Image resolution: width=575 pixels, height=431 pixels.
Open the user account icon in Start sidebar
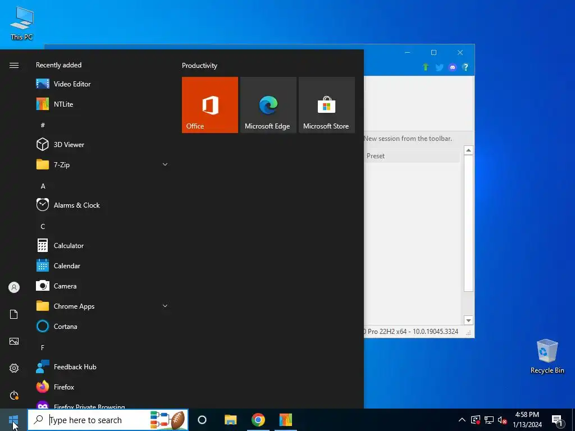[x=14, y=287]
